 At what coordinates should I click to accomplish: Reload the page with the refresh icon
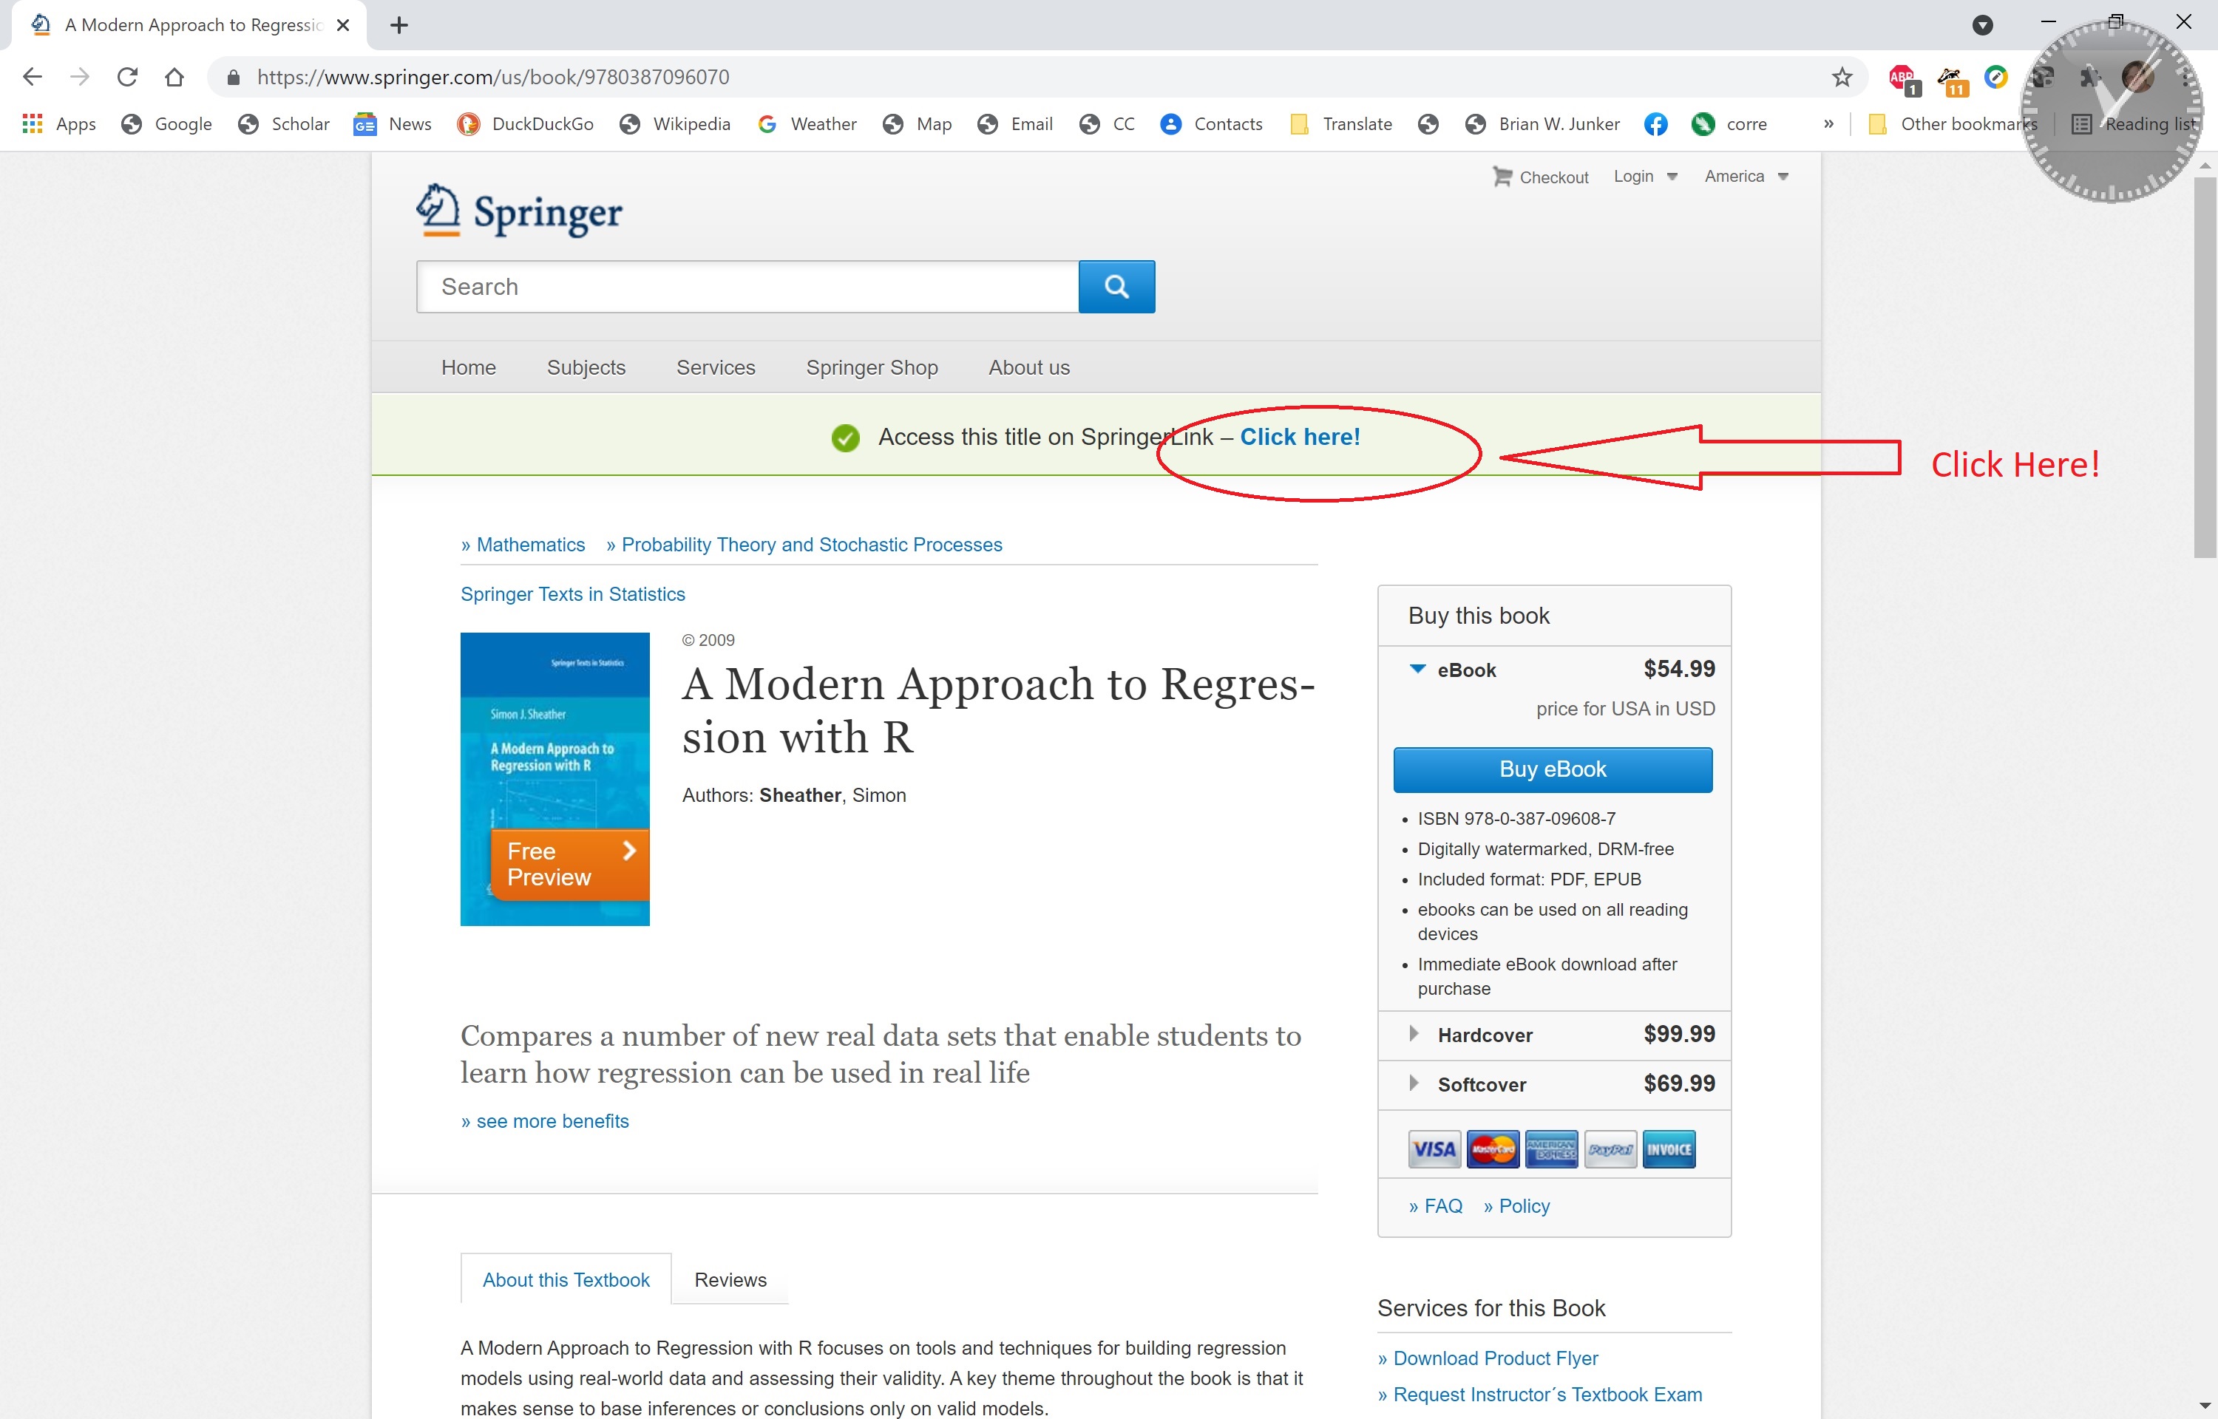point(127,76)
